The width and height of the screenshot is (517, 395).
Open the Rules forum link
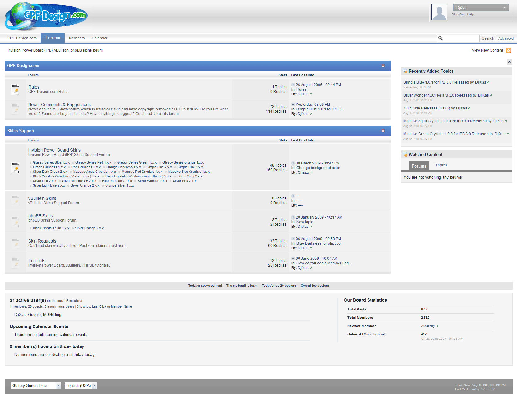click(34, 87)
